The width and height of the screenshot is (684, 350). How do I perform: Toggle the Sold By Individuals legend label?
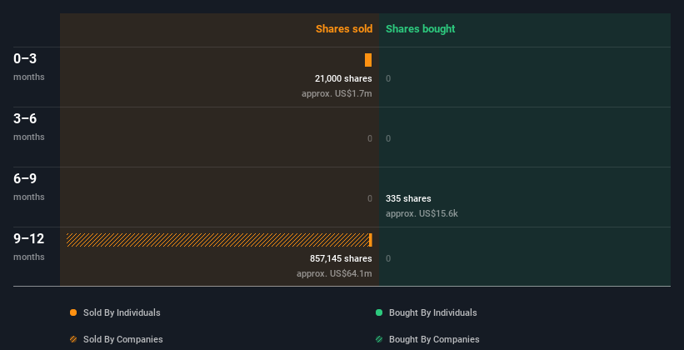(x=122, y=312)
